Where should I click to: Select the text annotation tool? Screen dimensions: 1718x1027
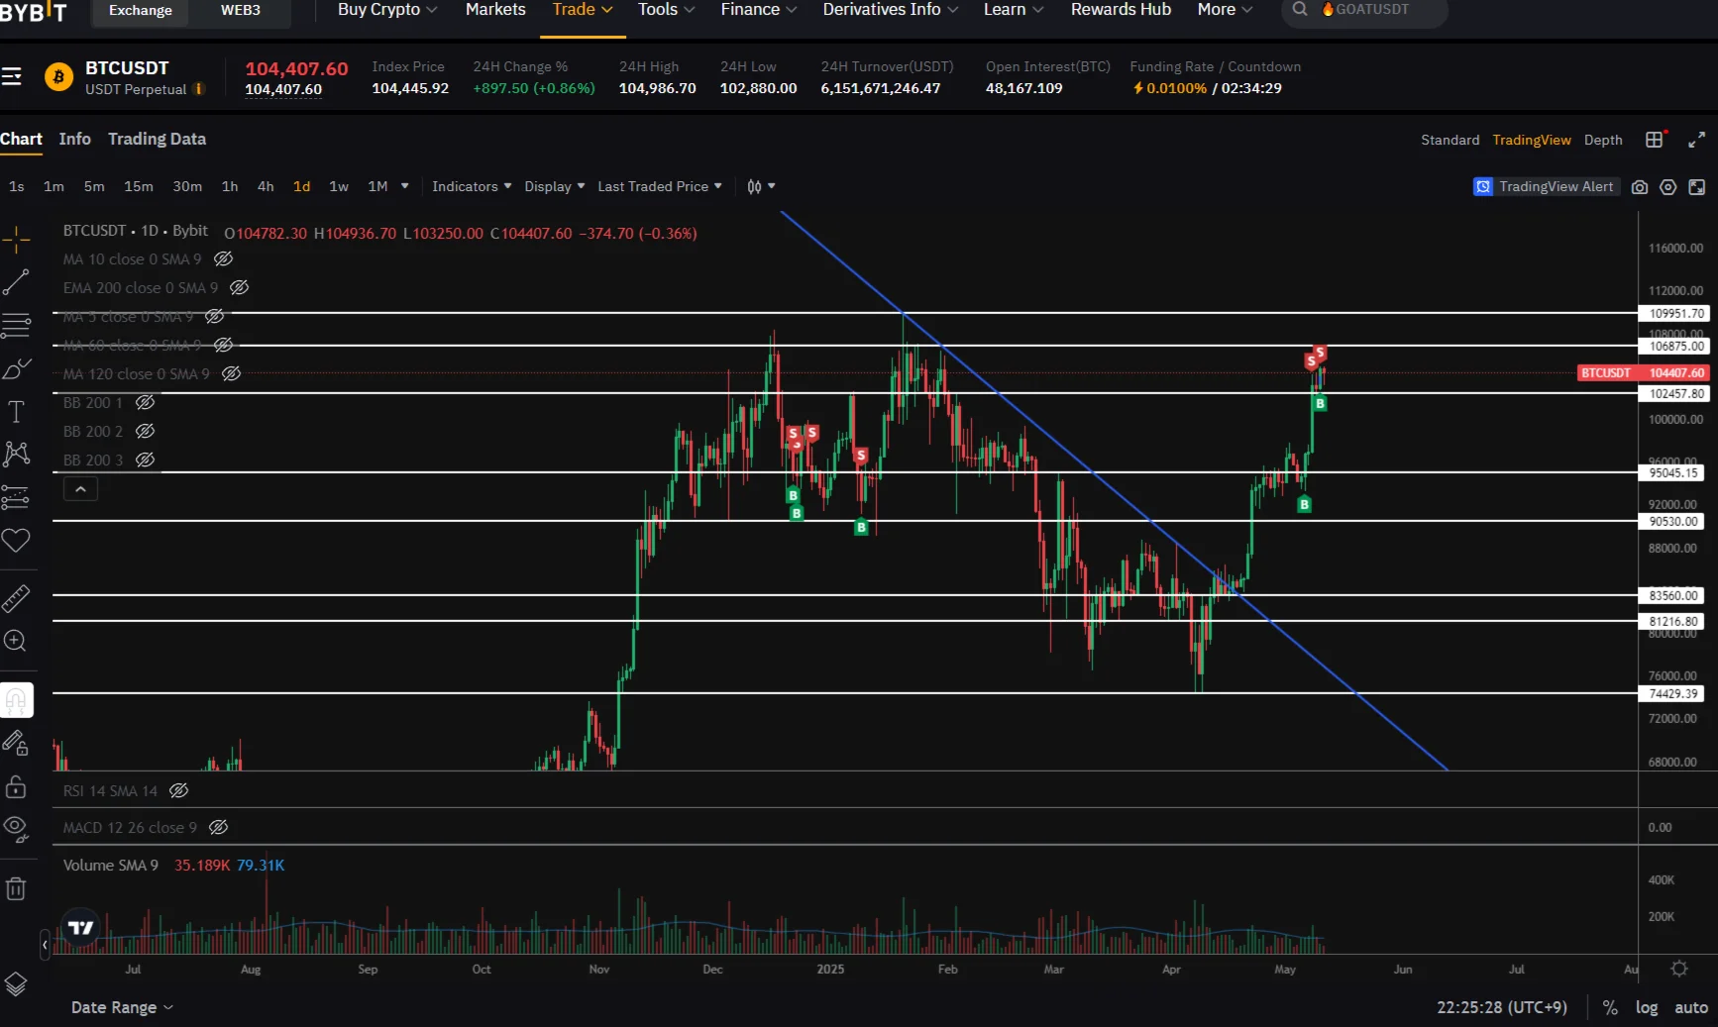click(16, 412)
